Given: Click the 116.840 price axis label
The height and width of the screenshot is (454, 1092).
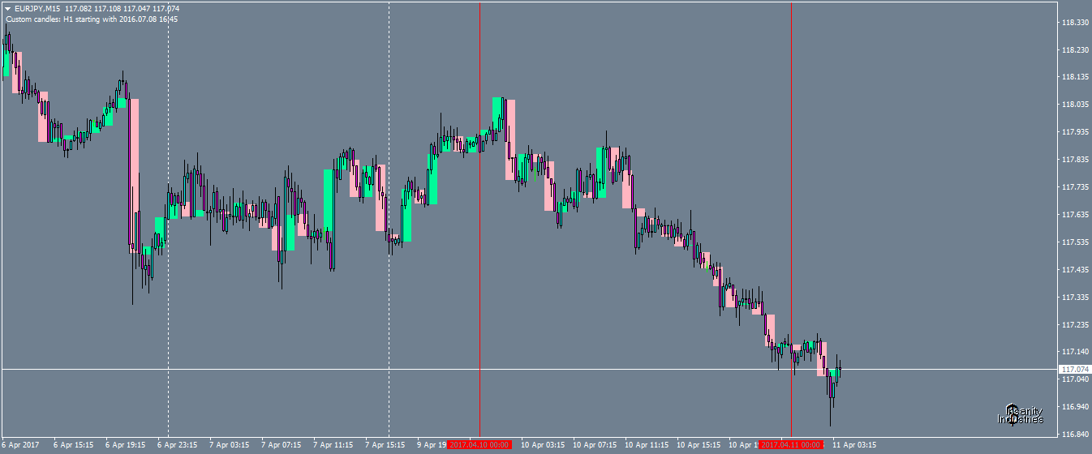Looking at the screenshot, I should coord(1075,435).
